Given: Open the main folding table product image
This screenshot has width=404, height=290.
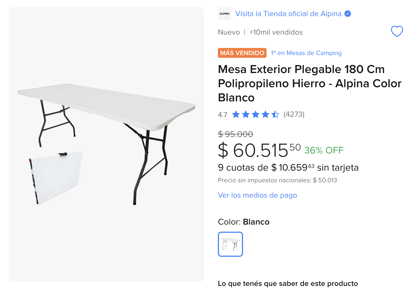Looking at the screenshot, I should [106, 144].
